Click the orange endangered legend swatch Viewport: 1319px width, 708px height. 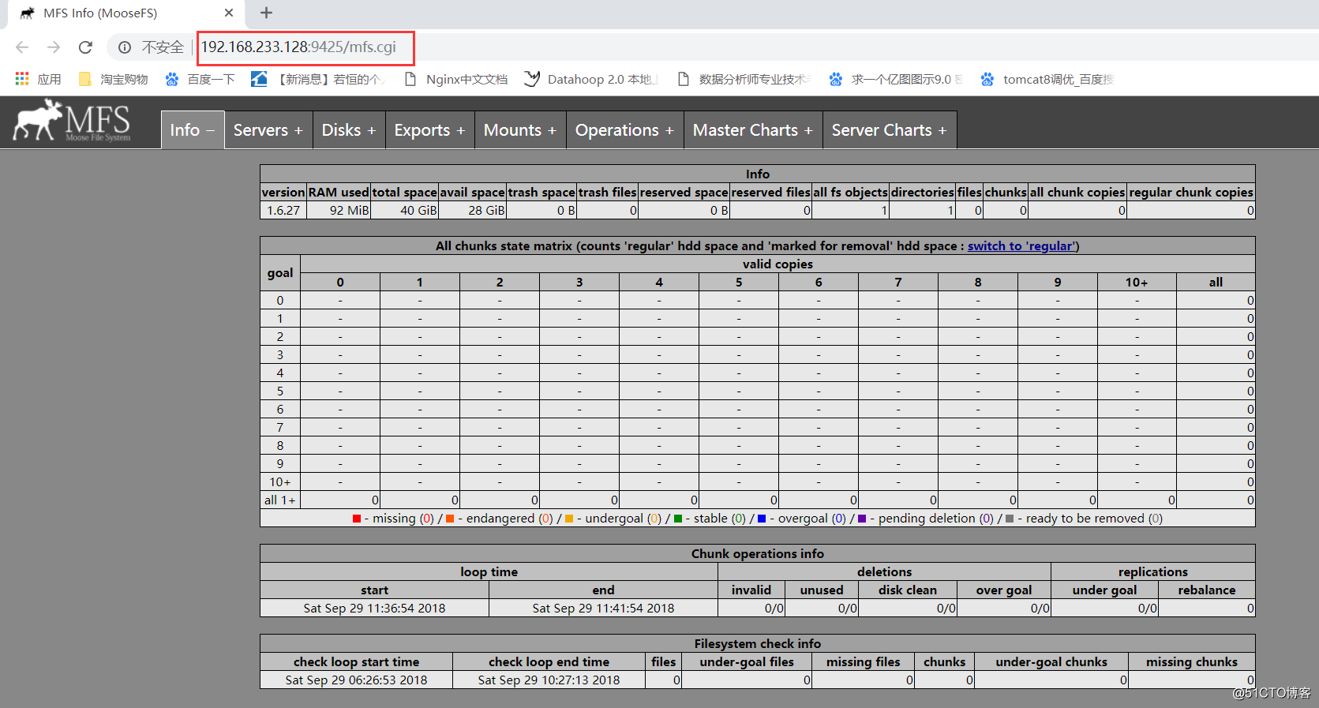[x=450, y=519]
